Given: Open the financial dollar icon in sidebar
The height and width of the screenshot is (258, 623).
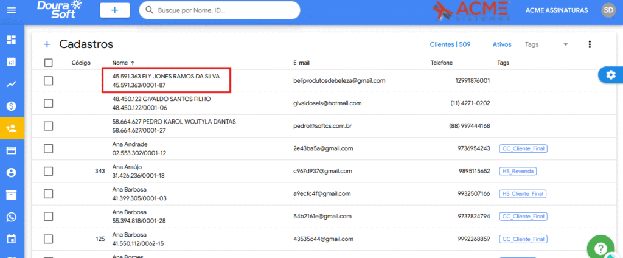Looking at the screenshot, I should (11, 106).
